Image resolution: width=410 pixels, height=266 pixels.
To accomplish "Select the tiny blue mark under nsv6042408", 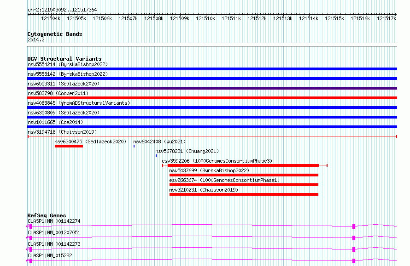I will tap(134, 146).
